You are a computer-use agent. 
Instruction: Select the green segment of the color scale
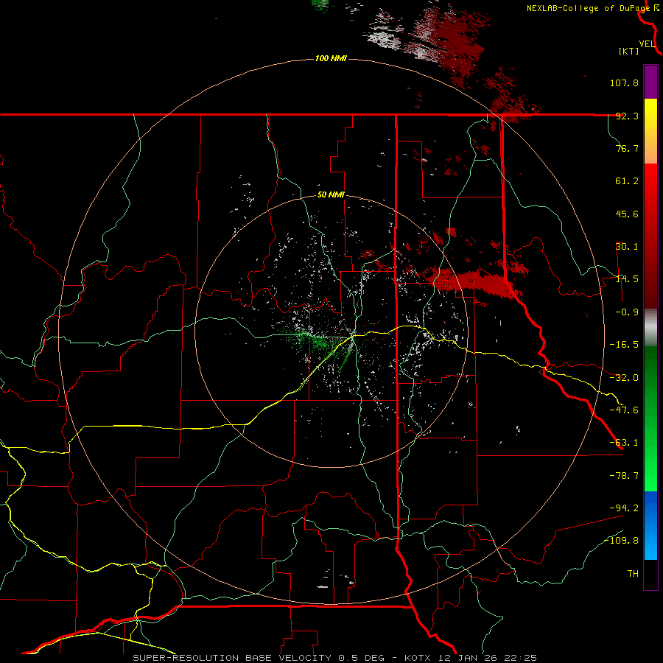[x=650, y=418]
